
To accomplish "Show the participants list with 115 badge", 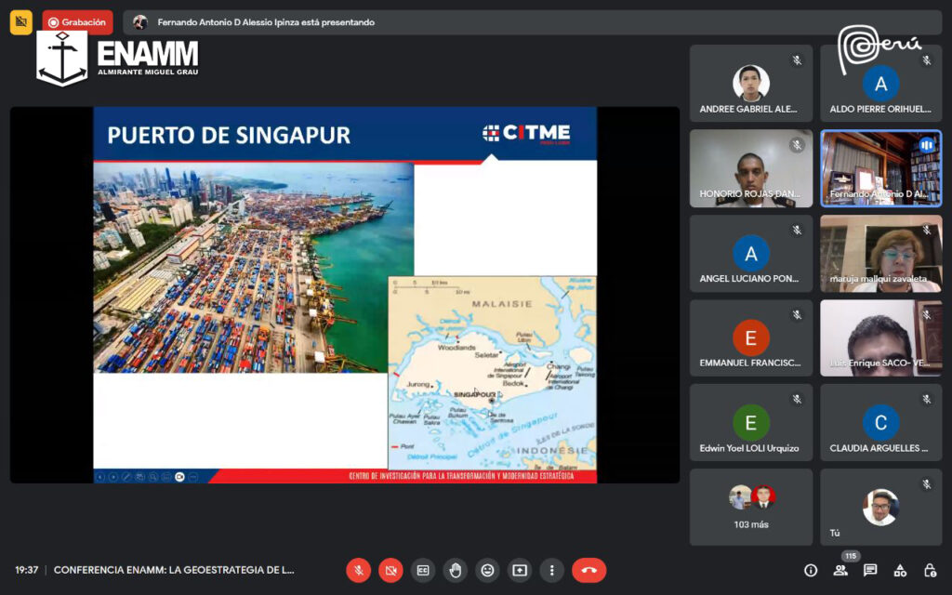I will click(x=841, y=570).
